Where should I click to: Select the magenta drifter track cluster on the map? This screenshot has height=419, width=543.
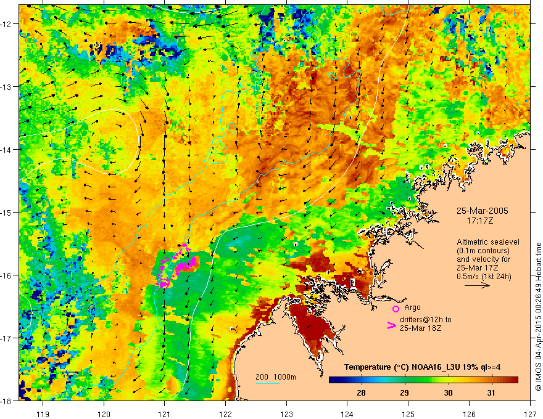pos(176,266)
